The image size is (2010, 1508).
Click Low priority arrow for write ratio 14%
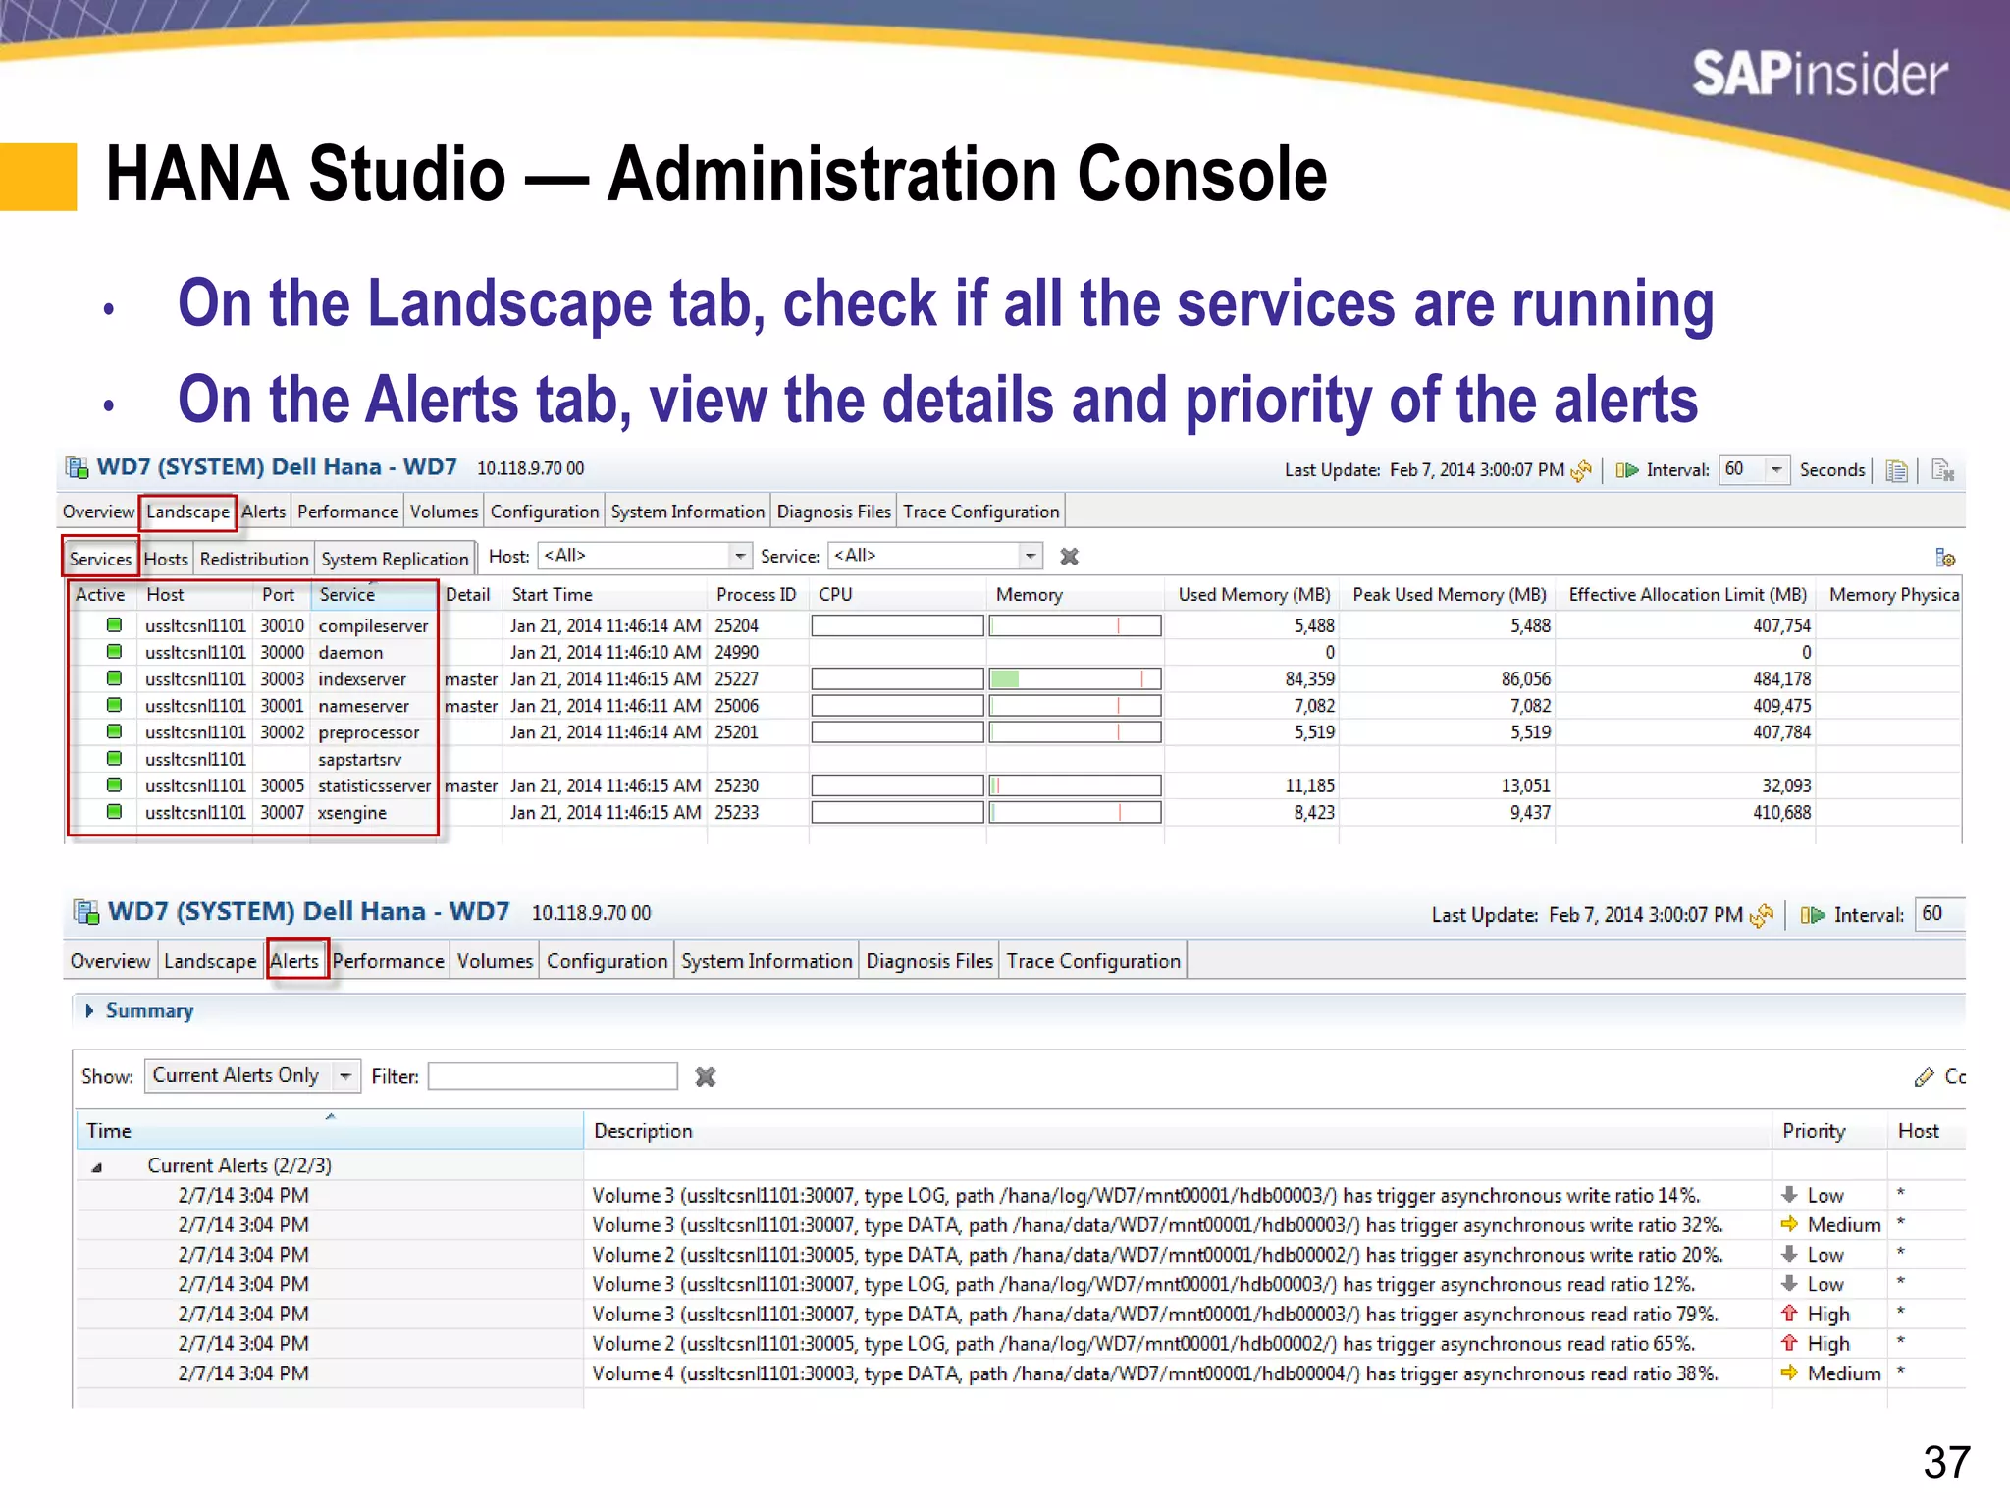(1789, 1195)
